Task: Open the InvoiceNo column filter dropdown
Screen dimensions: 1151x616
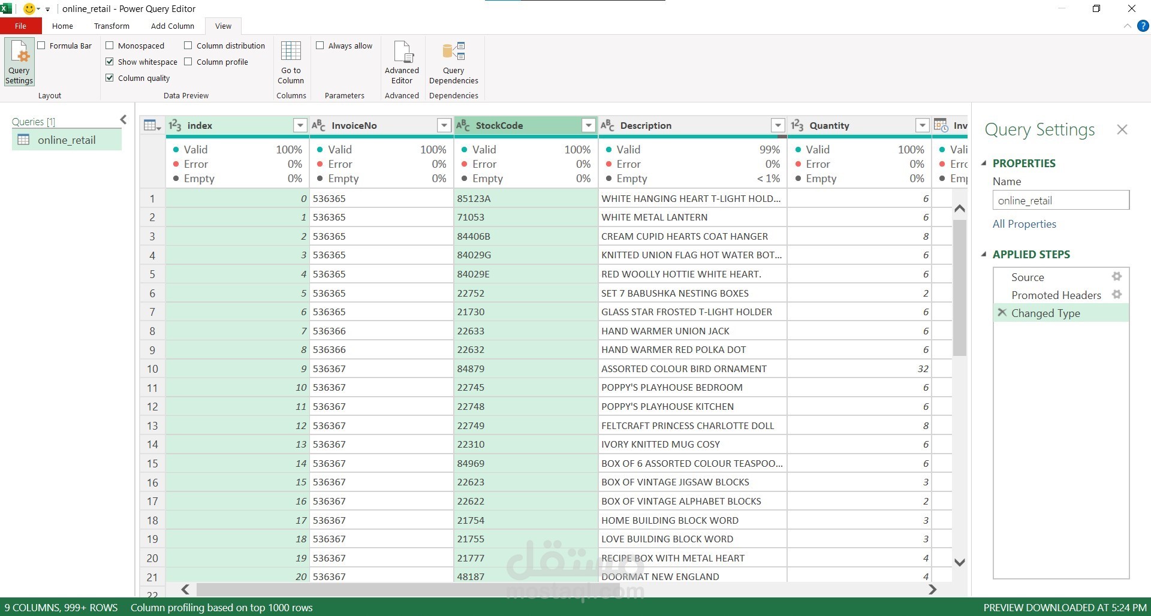Action: [x=444, y=125]
